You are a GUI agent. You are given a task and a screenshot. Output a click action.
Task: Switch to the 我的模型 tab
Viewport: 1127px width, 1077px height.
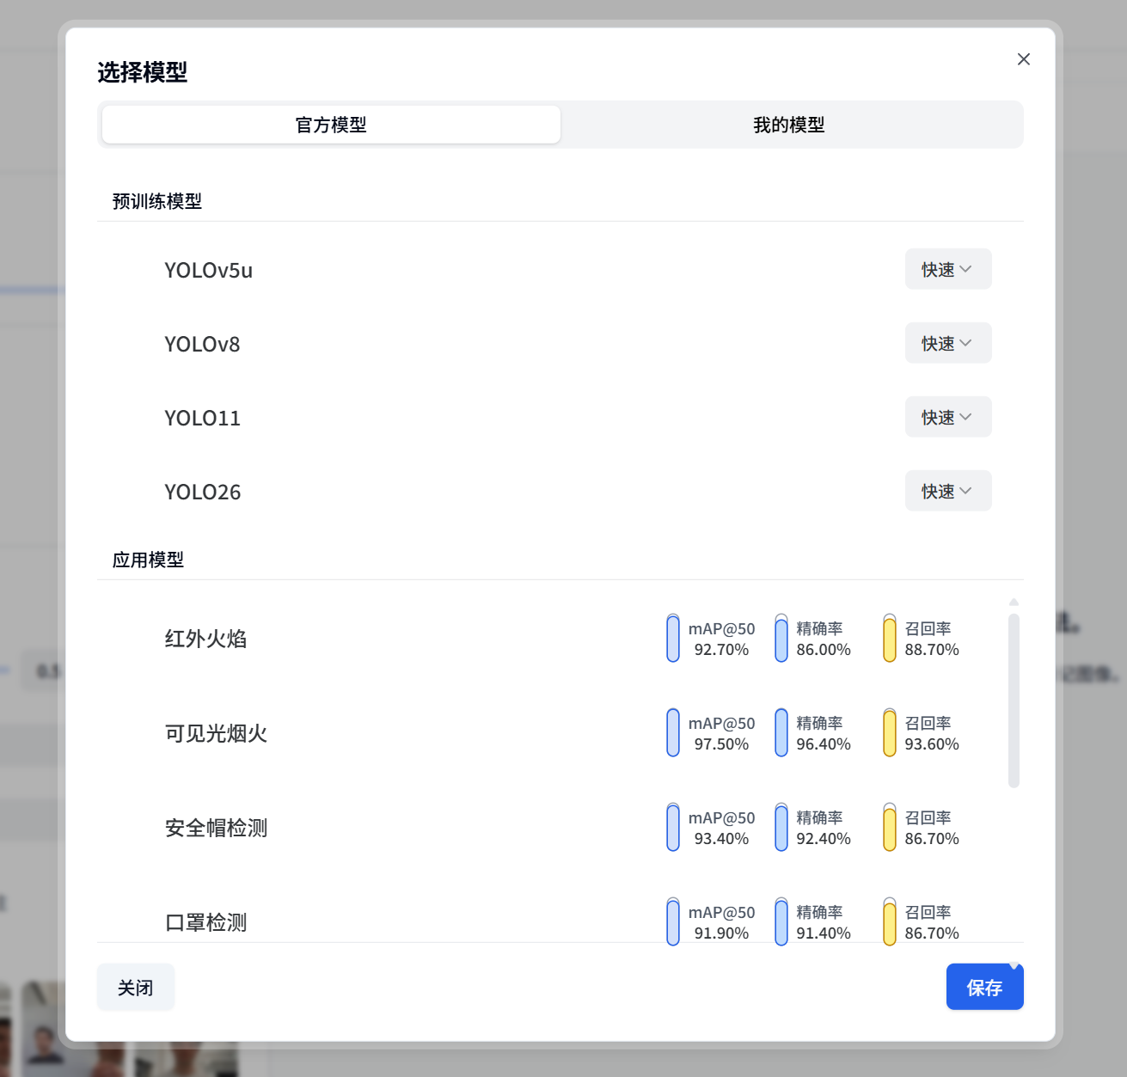pos(789,125)
